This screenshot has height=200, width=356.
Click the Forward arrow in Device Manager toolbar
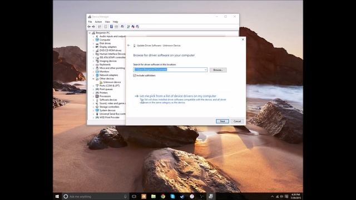(x=93, y=27)
